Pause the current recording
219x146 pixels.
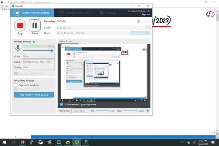(35, 25)
